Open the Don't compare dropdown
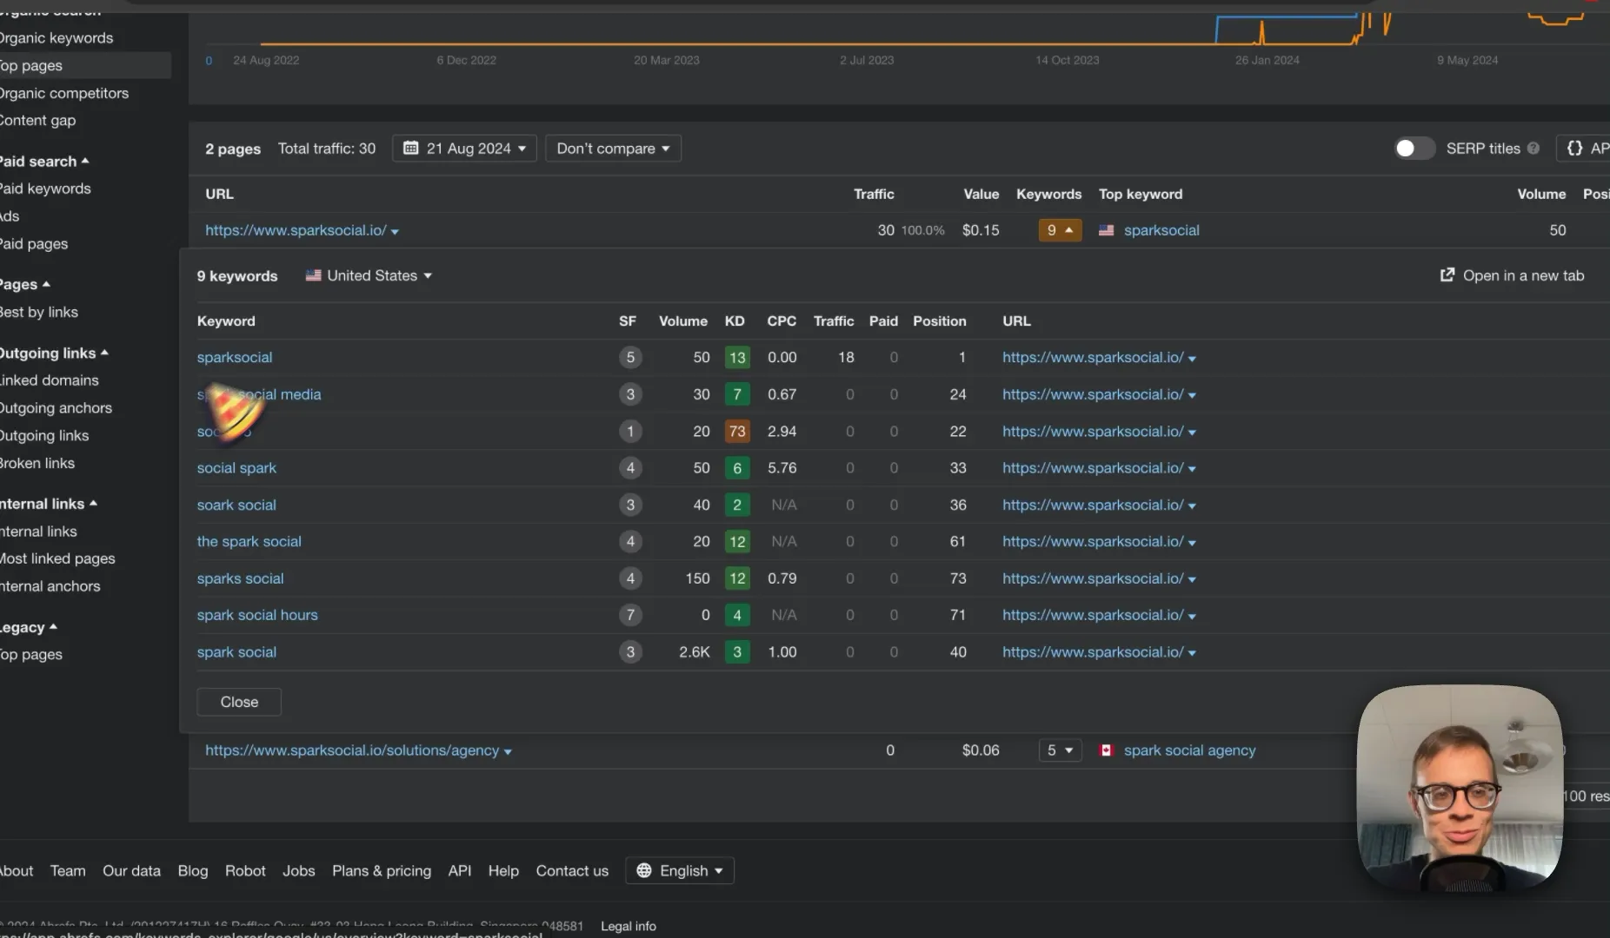The image size is (1610, 938). pyautogui.click(x=613, y=149)
